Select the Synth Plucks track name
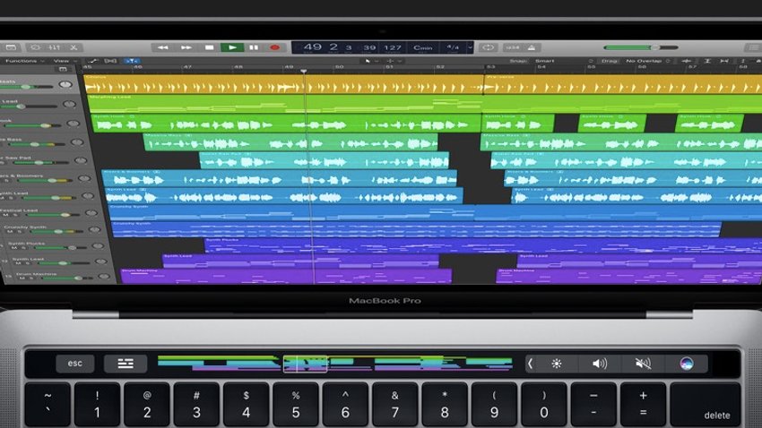The height and width of the screenshot is (428, 762). click(26, 244)
